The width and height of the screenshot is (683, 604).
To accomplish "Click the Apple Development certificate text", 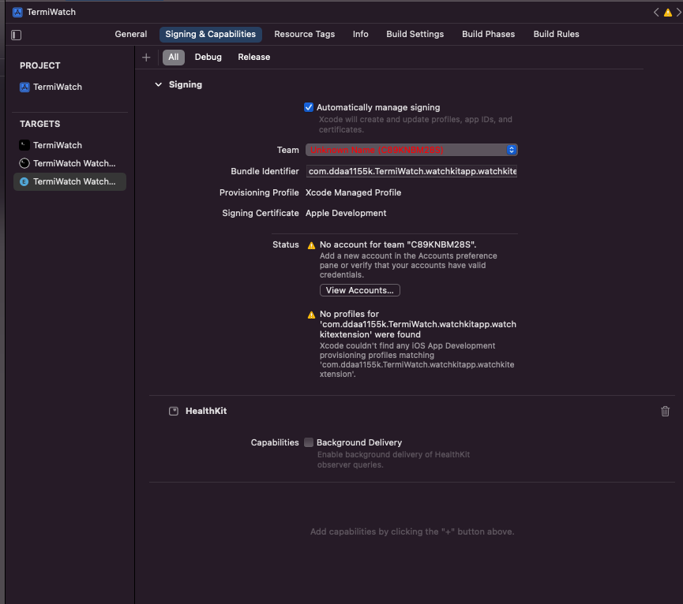I will pyautogui.click(x=346, y=213).
